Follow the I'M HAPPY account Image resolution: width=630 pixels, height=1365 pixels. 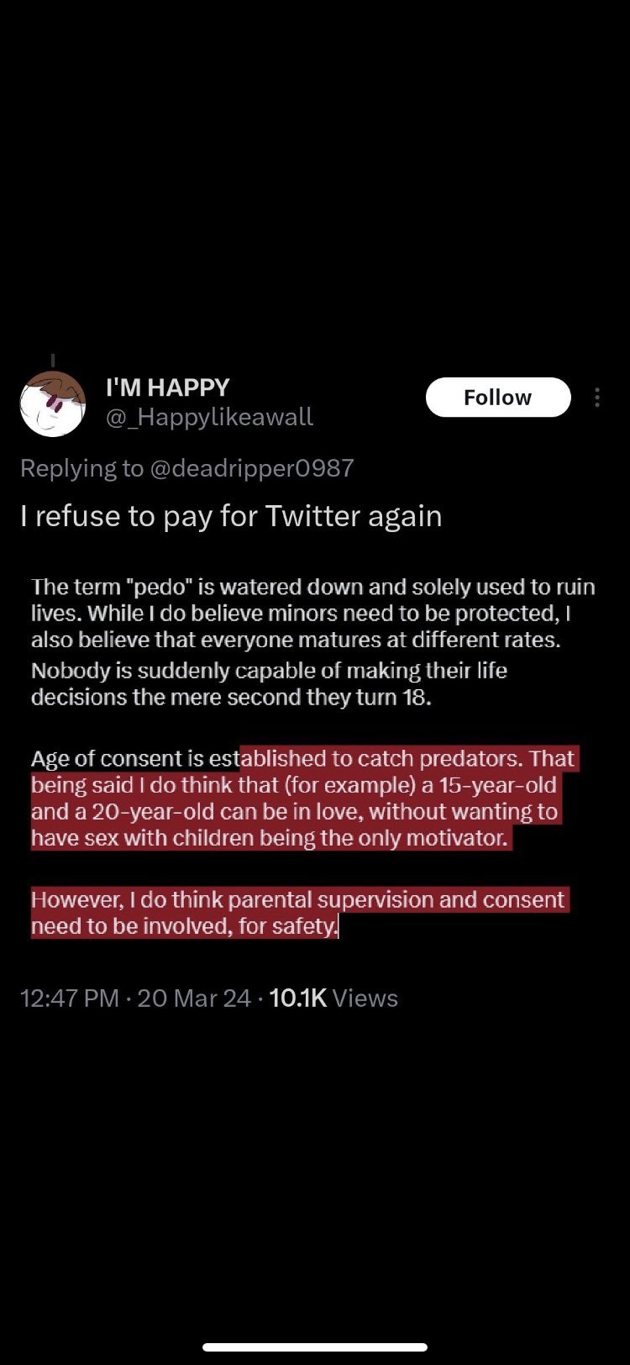(498, 398)
